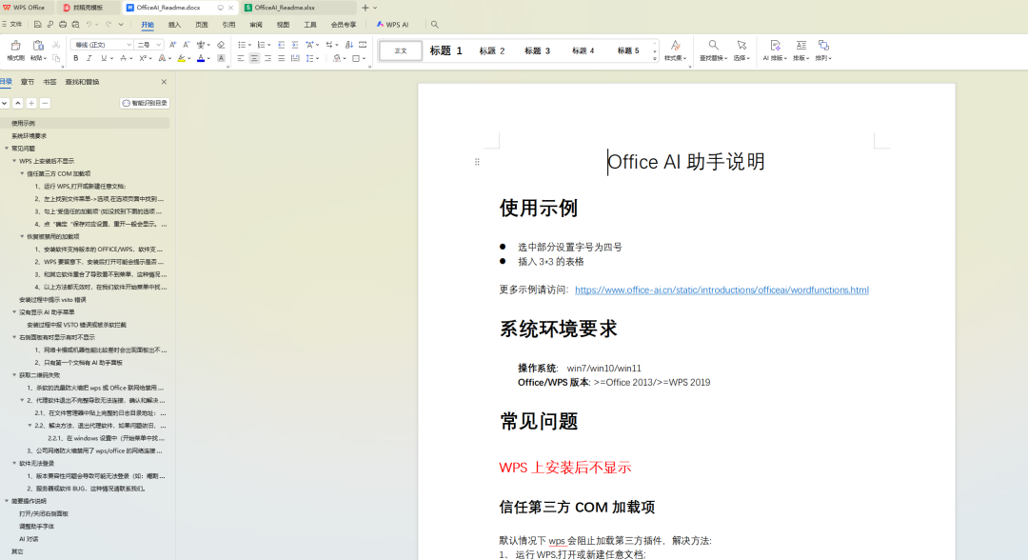
Task: Click the Select (选择) cursor icon
Action: [x=741, y=46]
